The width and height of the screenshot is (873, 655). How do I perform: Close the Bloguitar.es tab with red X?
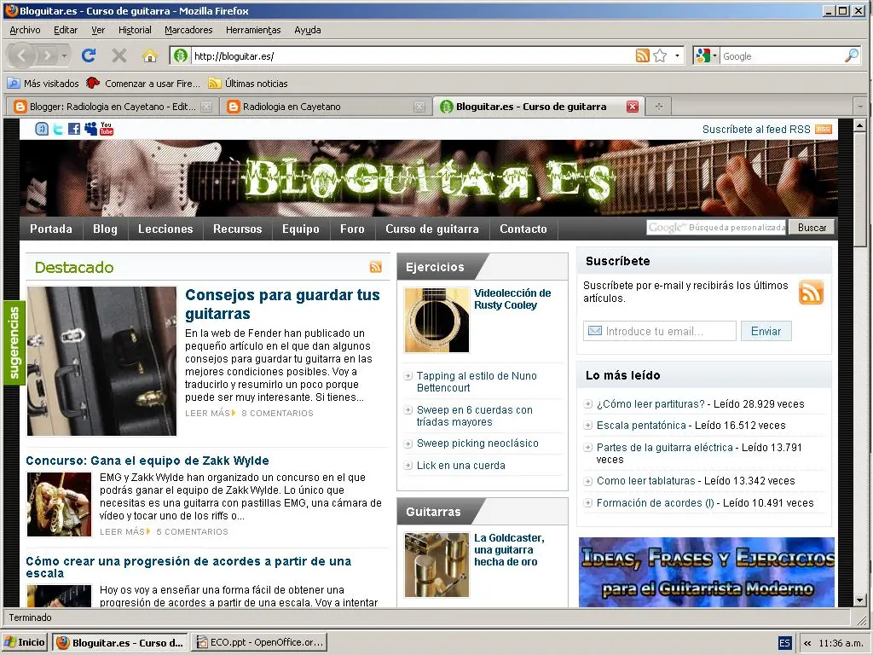pyautogui.click(x=633, y=107)
